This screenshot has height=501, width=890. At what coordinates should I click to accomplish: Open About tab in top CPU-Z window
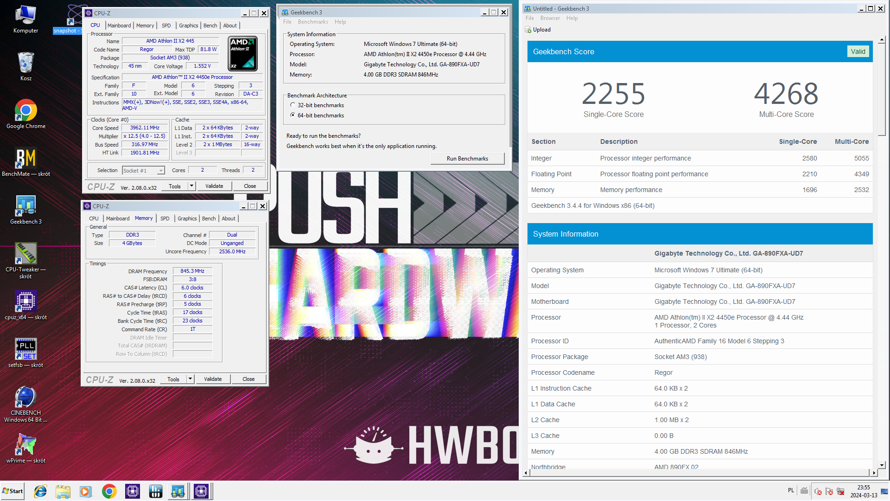pos(230,26)
